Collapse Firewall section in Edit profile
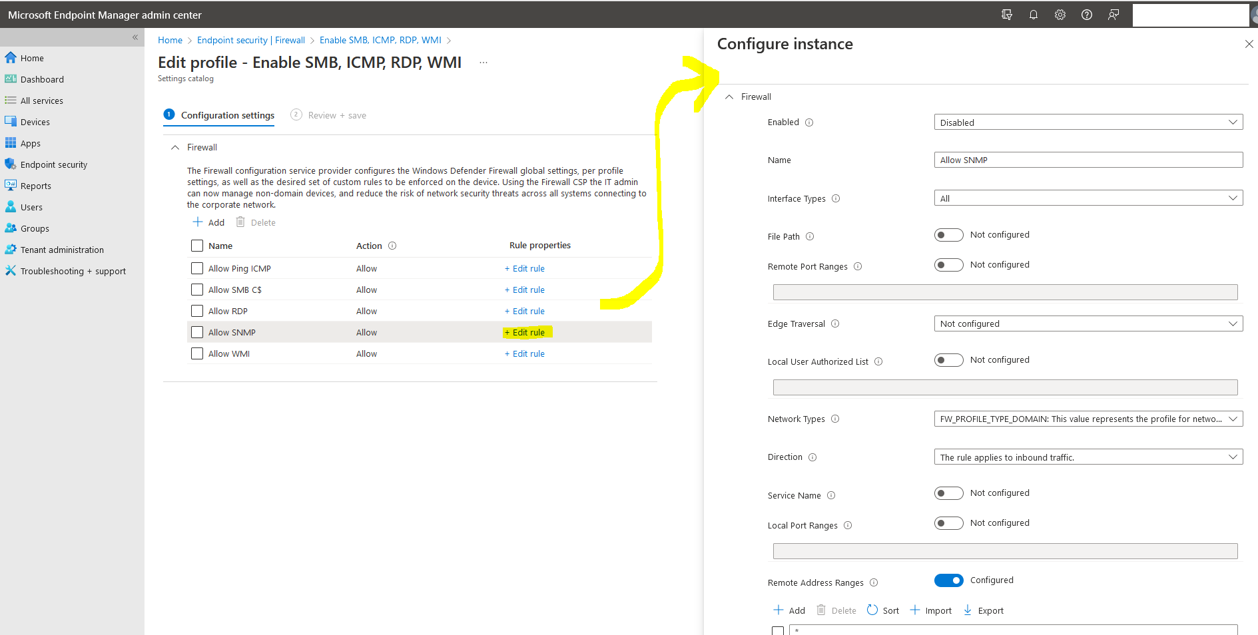Screen dimensions: 1258x635 (x=175, y=147)
